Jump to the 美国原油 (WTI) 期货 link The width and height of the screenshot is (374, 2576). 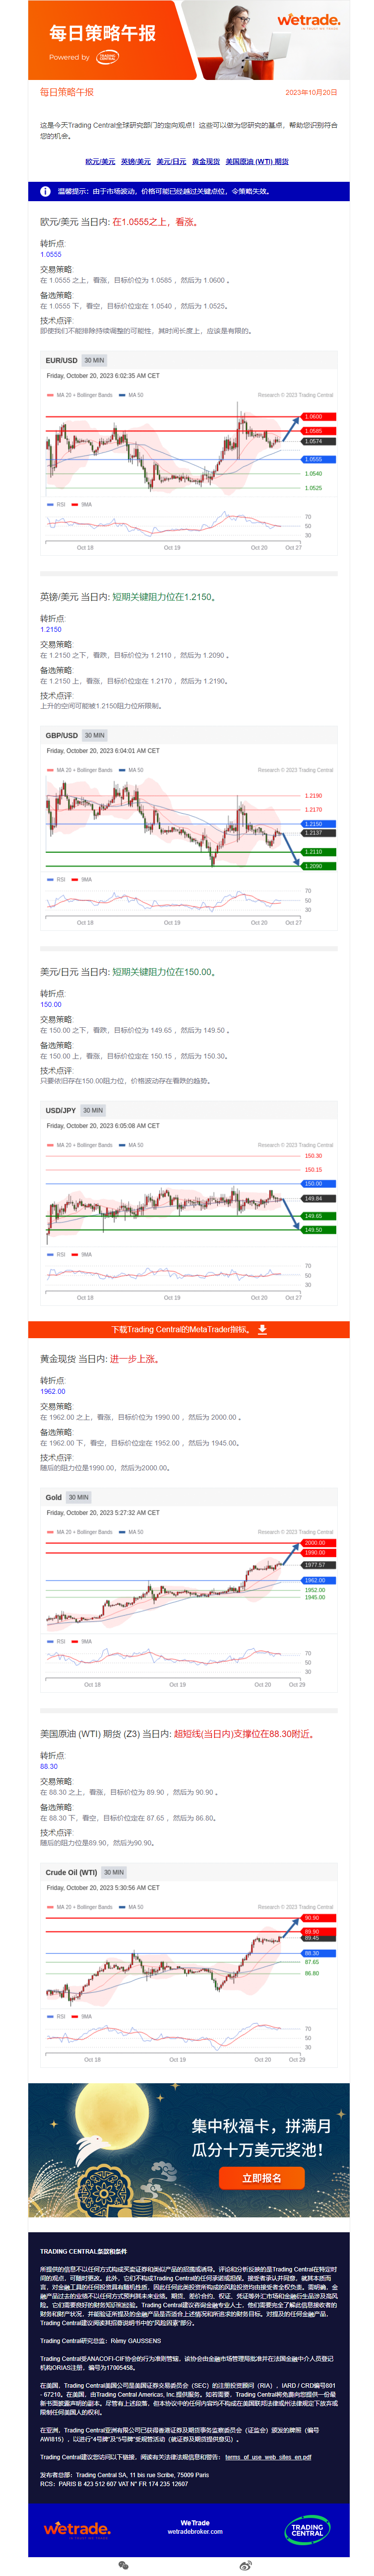(257, 161)
